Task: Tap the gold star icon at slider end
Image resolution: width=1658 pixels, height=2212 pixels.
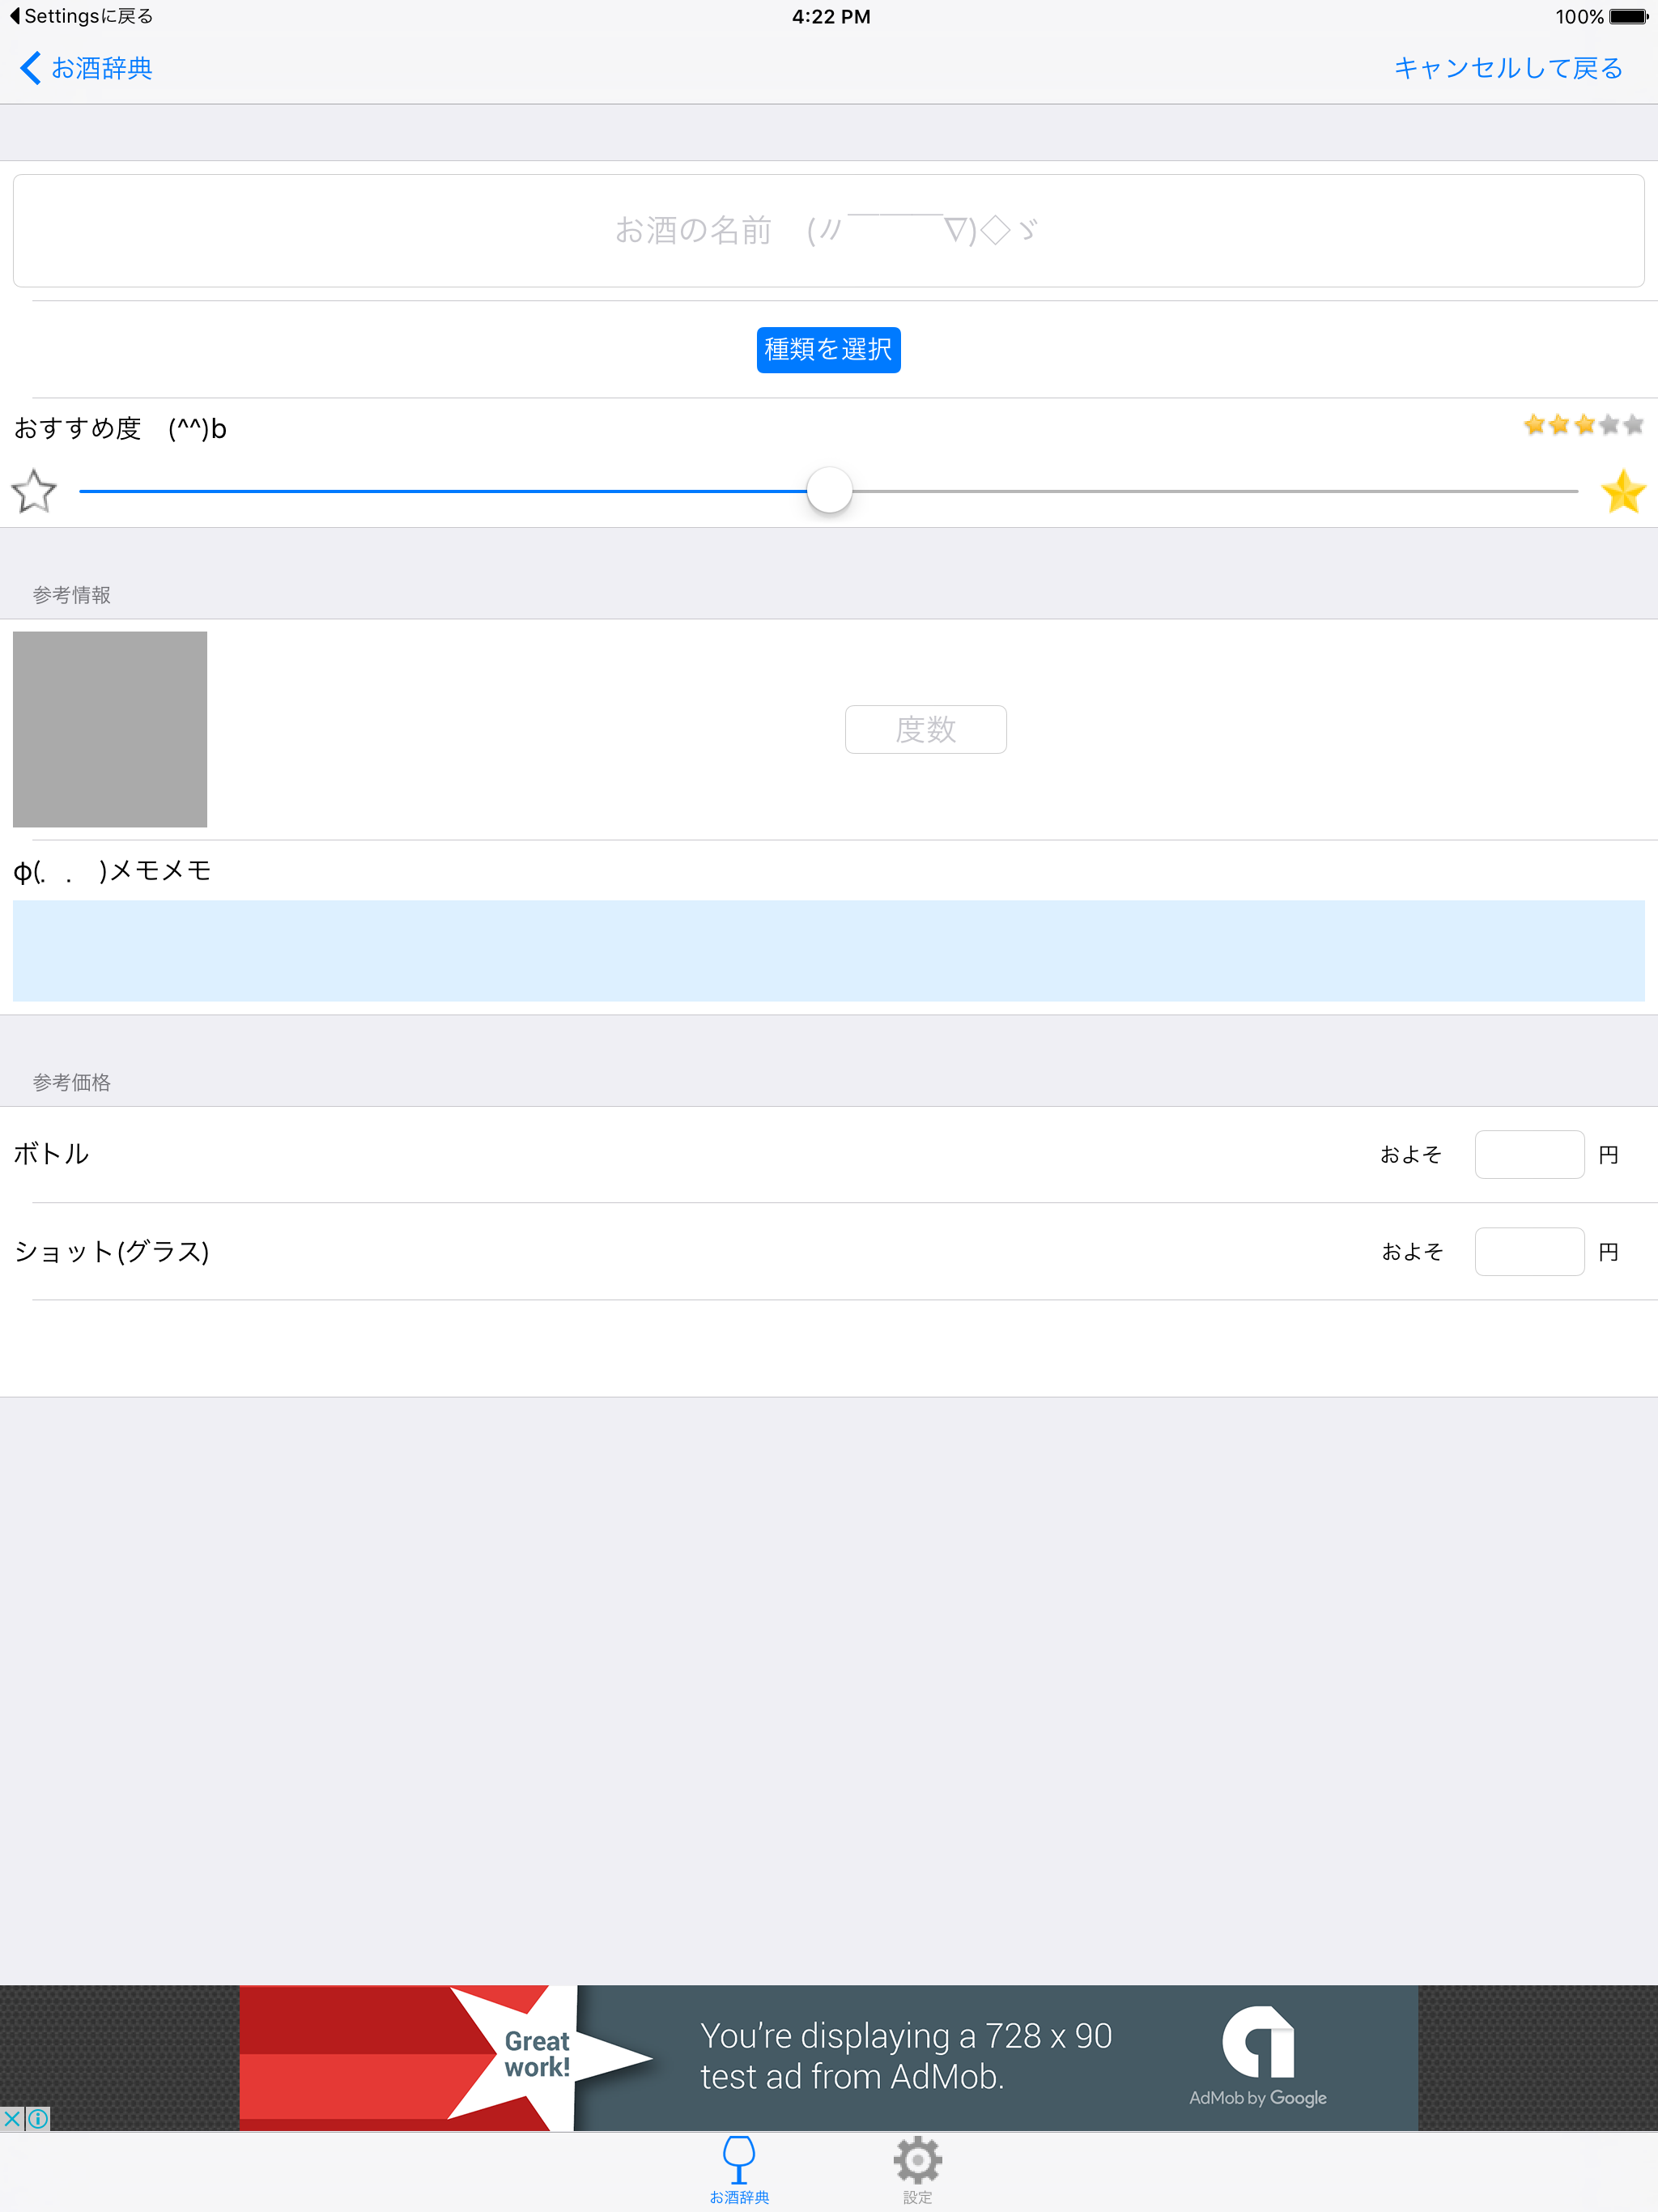Action: pyautogui.click(x=1622, y=491)
